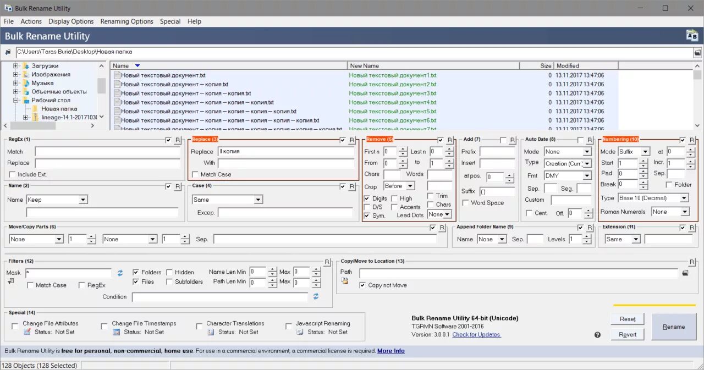Open the Help menu
This screenshot has width=704, height=370.
(194, 21)
